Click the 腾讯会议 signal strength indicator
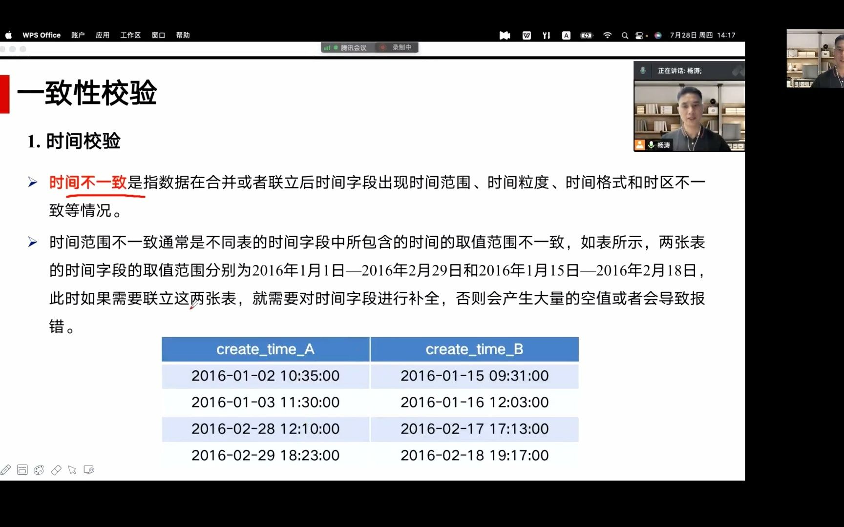This screenshot has width=844, height=527. (x=327, y=48)
